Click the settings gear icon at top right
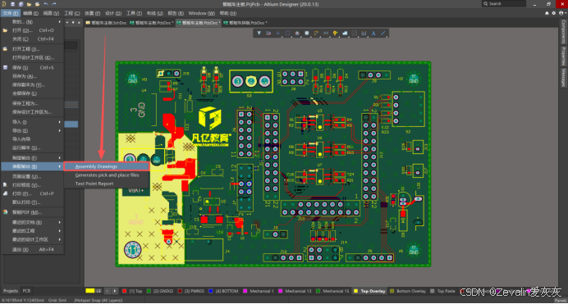 coord(553,13)
